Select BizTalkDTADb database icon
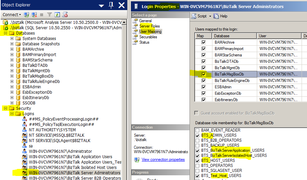The height and width of the screenshot is (180, 307). click(18, 65)
